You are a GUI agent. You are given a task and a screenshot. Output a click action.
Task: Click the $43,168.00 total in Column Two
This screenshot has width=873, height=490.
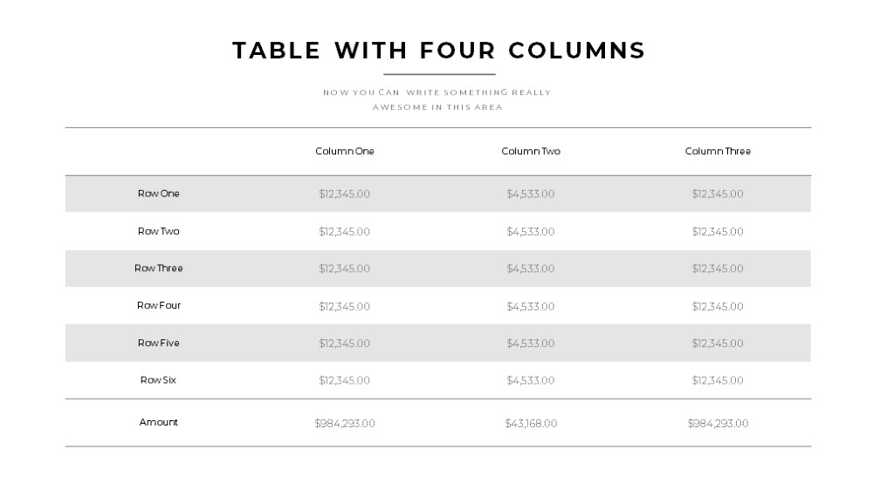[x=531, y=423]
